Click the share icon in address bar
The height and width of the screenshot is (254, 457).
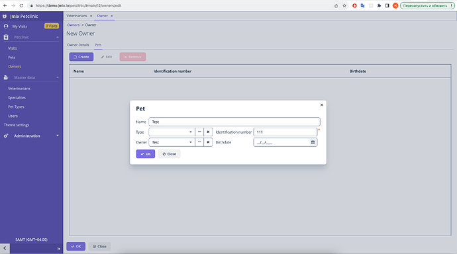[x=336, y=5]
